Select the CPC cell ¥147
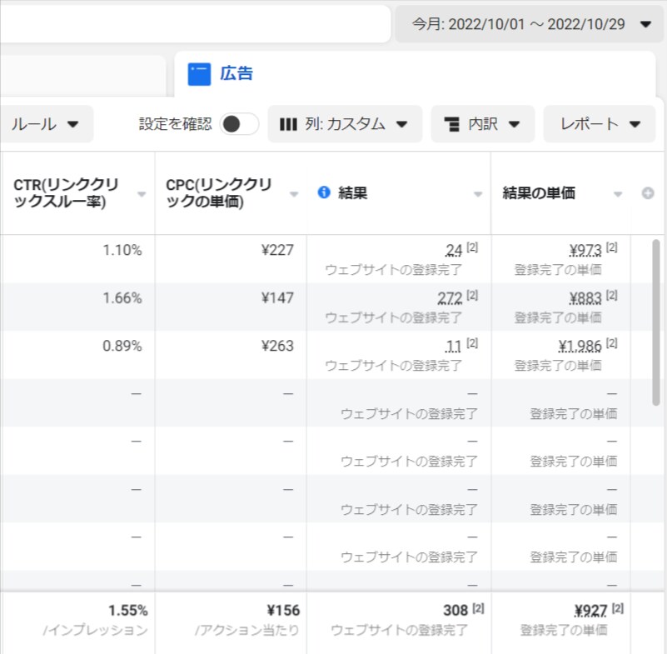The height and width of the screenshot is (654, 667). pyautogui.click(x=277, y=298)
